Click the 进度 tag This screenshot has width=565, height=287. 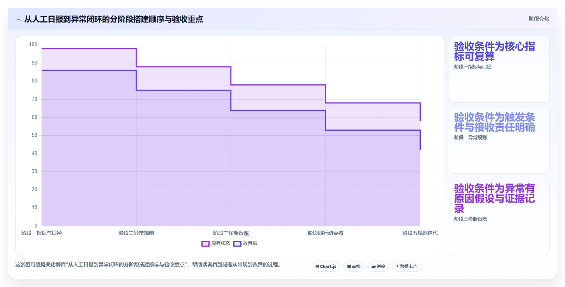378,266
